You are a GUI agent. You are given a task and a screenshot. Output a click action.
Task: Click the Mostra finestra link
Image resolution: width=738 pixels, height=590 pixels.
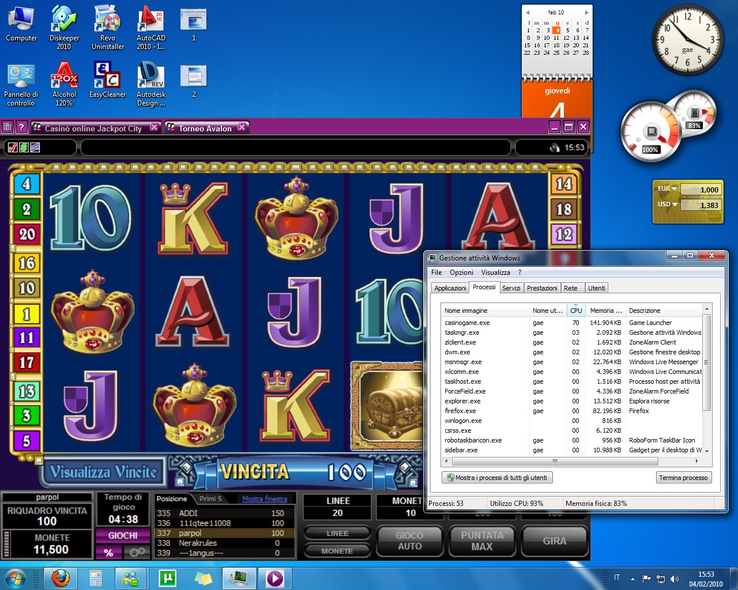point(265,499)
